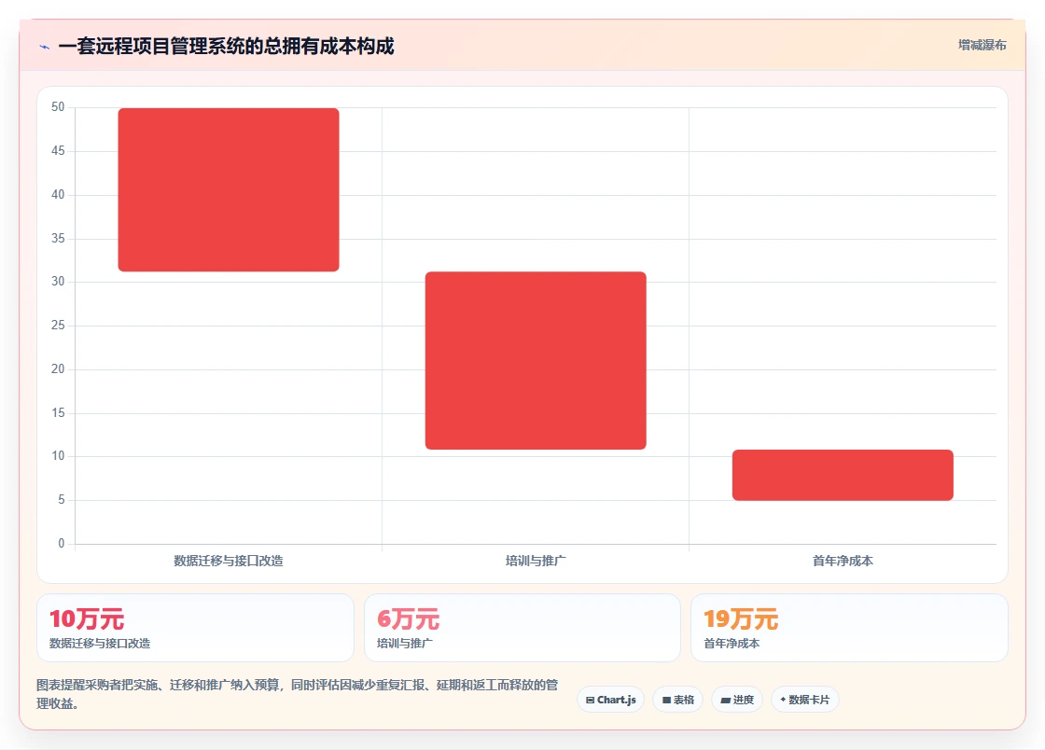
Task: Click the red bar for 培训与推广
Action: coord(536,360)
